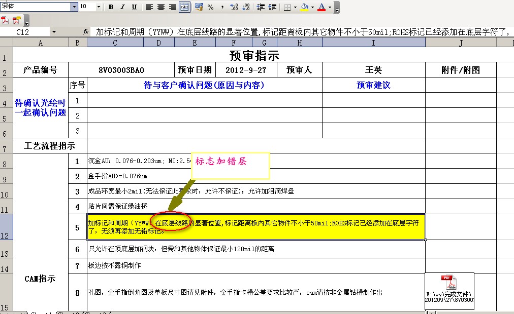Select row 8 cell 孔图,金手指倒角图
This screenshot has height=314, width=514.
click(256, 292)
